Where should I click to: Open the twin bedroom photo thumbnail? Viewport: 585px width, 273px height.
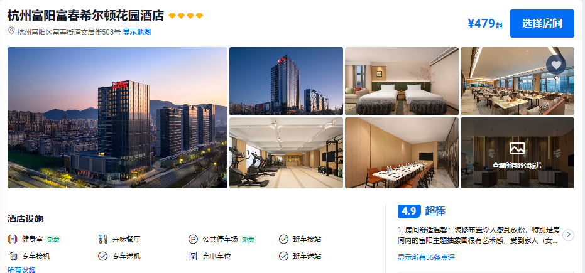coord(402,81)
